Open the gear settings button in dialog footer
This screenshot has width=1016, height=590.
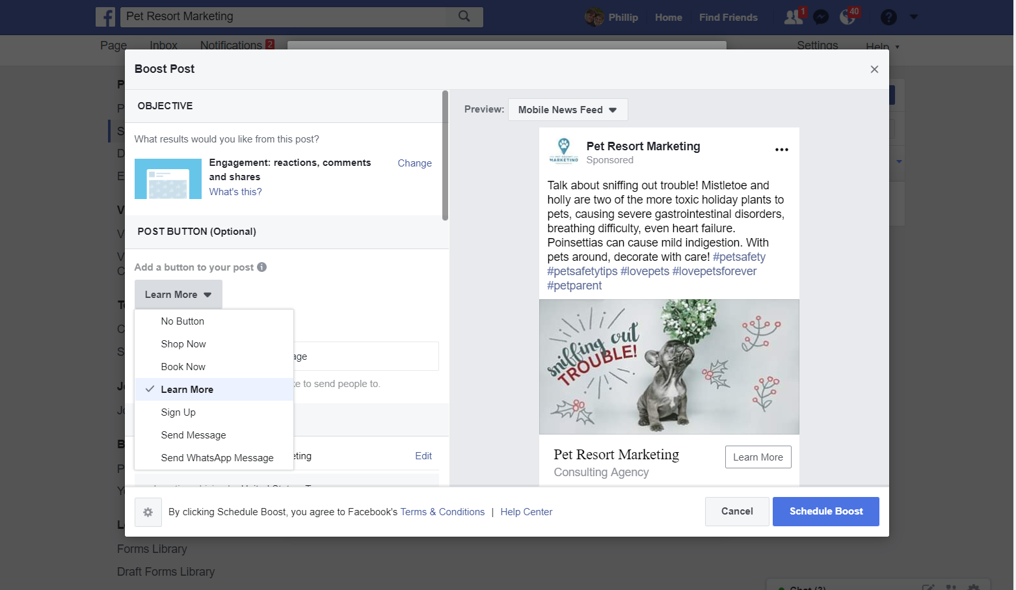coord(148,512)
